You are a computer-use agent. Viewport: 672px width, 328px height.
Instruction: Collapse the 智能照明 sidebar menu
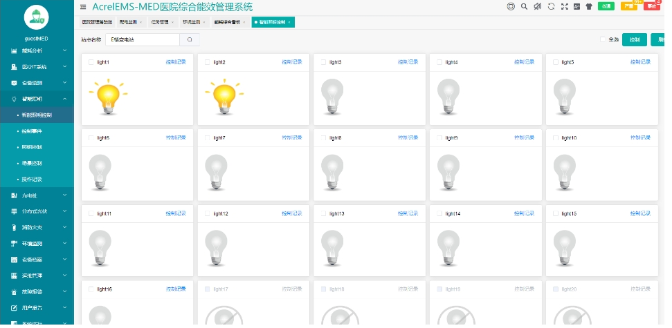click(x=37, y=99)
